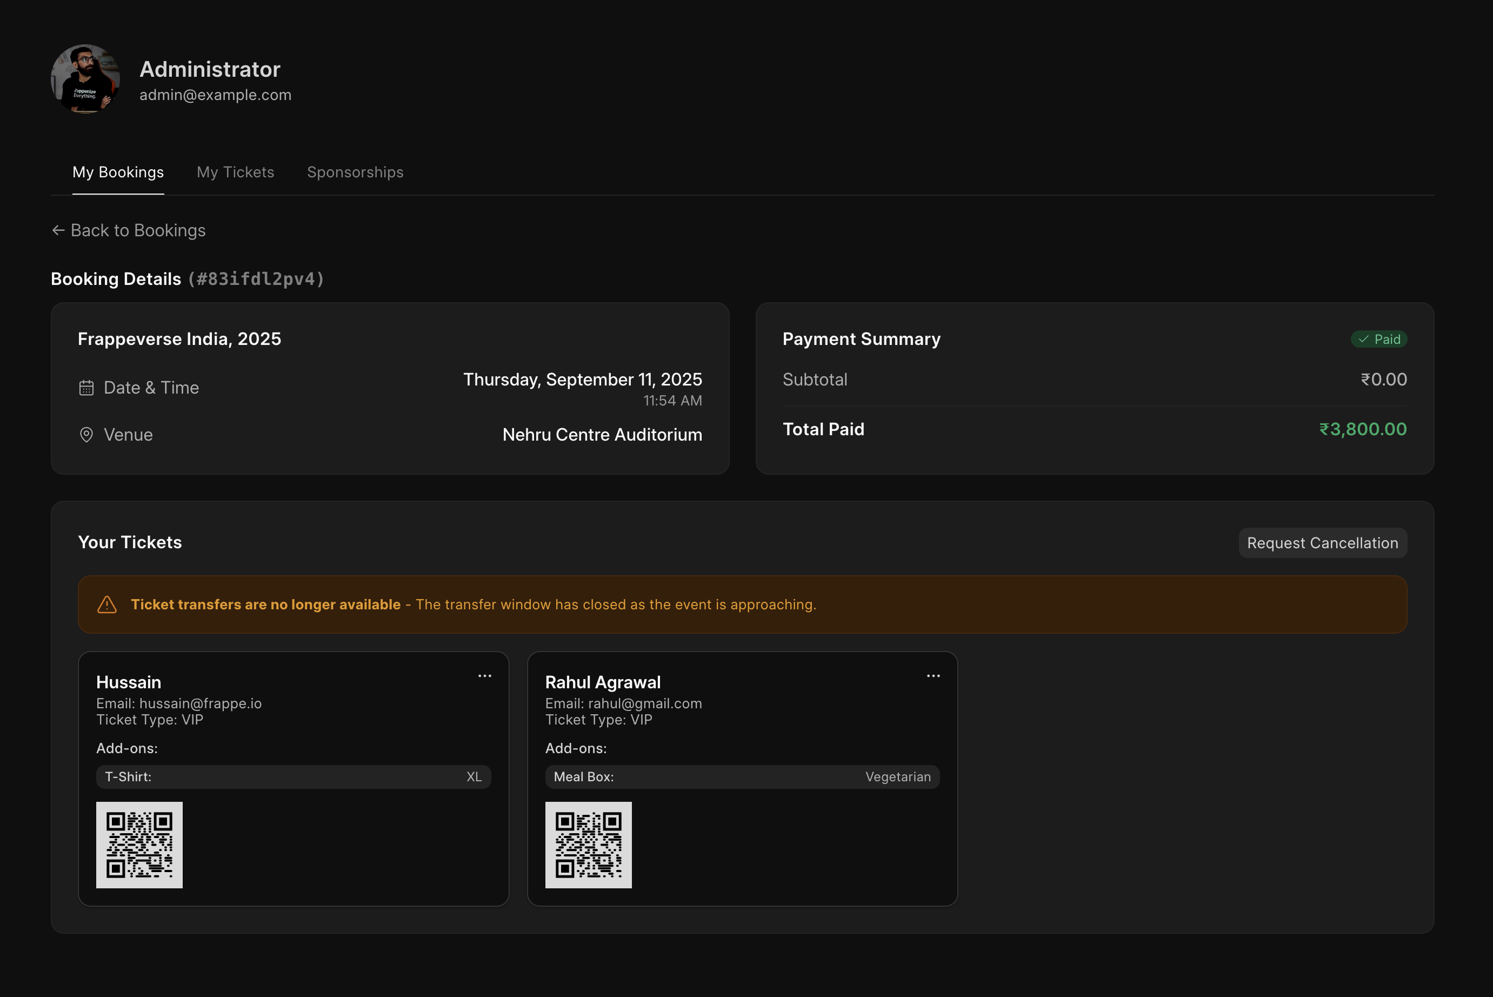Screen dimensions: 1493x997
Task: Click the Total Paid amount ₹3,800.00
Action: coord(1362,429)
